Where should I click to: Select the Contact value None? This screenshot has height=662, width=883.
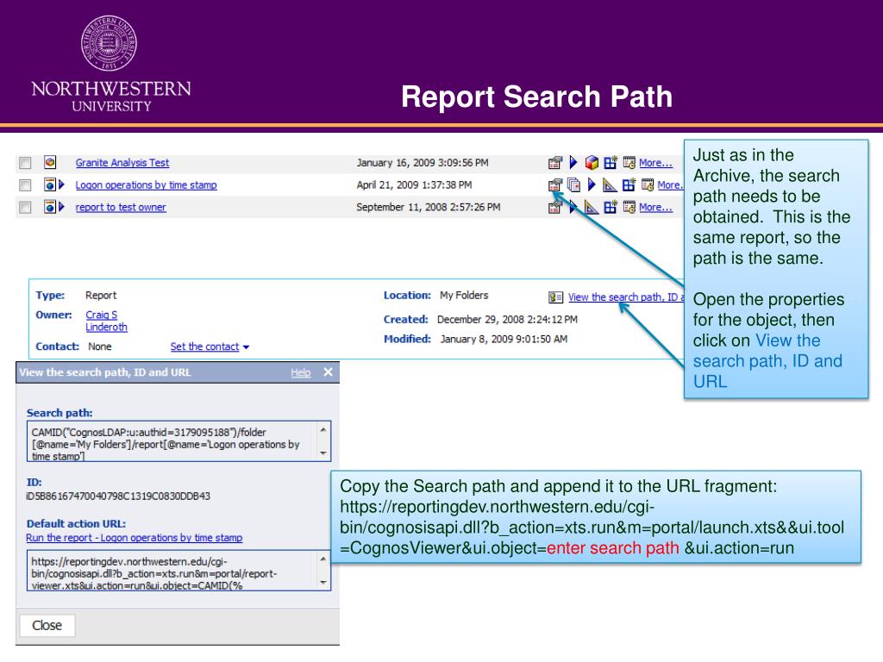coord(100,347)
